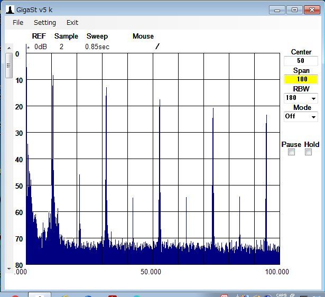Click the Center label
This screenshot has height=297, width=325.
tap(301, 52)
